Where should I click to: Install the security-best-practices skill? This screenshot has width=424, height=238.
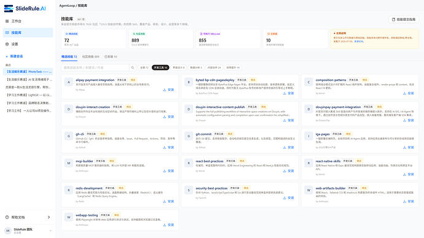(x=289, y=198)
